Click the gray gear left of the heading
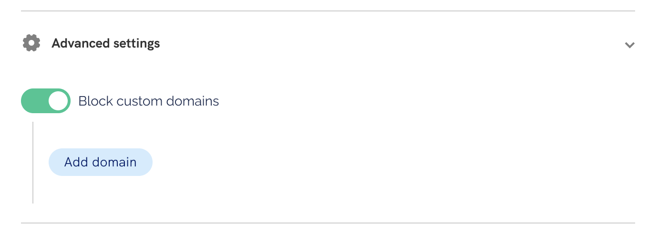The image size is (658, 233). [31, 43]
